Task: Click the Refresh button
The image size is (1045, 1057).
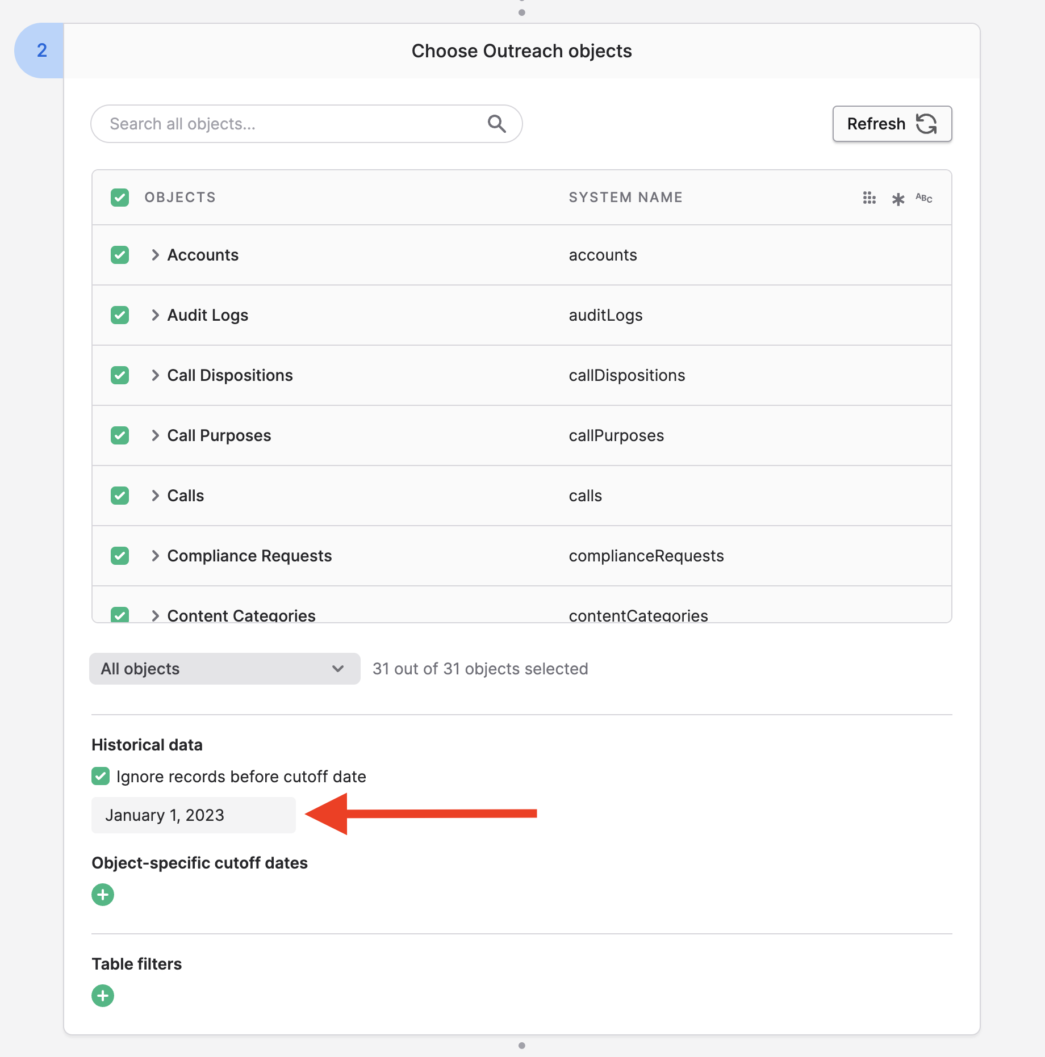Action: click(x=892, y=124)
